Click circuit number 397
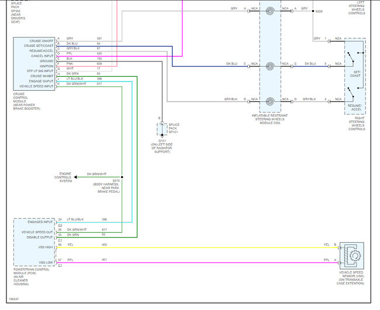380x310 pixels. pyautogui.click(x=99, y=39)
